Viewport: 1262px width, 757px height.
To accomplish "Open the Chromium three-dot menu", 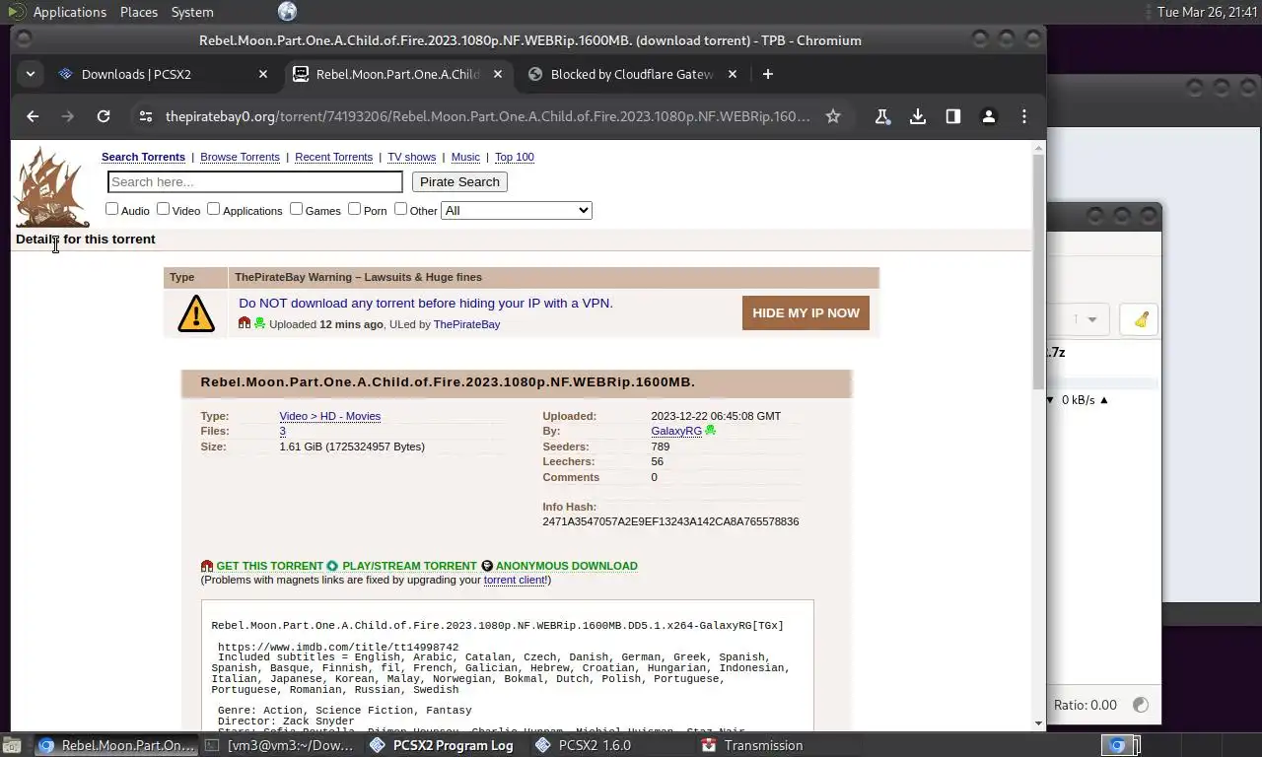I will [x=1024, y=116].
